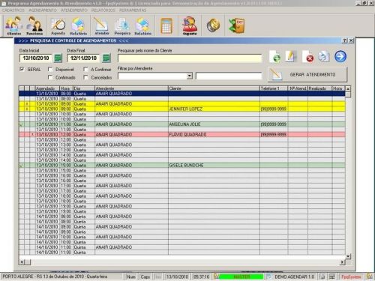This screenshot has width=375, height=281.
Task: Enable the A Confirmar checkbox
Action: [85, 69]
